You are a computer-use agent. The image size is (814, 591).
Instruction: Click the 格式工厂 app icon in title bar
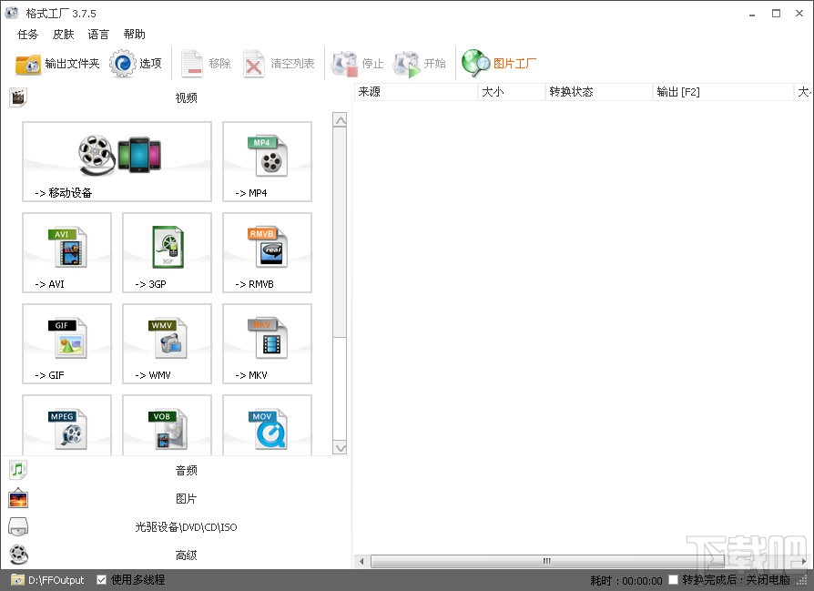12,13
